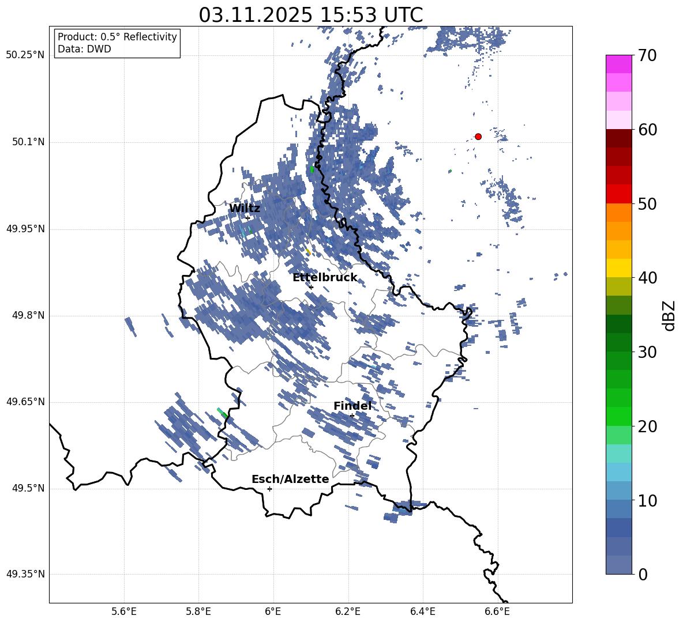683x623 pixels.
Task: Click the Wiltz city label
Action: pos(245,209)
